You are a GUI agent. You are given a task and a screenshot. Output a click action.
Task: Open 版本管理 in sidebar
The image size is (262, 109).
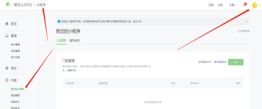click(x=15, y=45)
